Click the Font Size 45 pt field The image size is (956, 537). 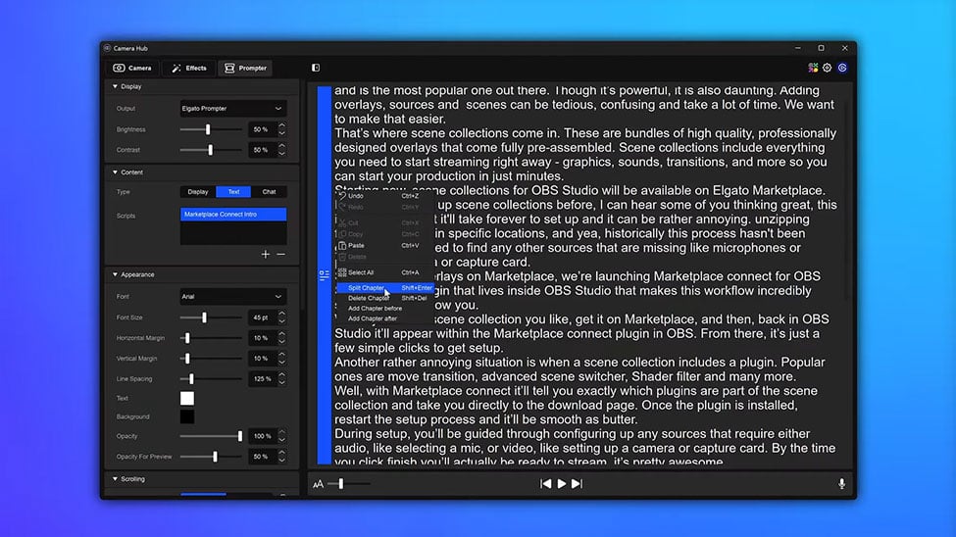coord(261,317)
